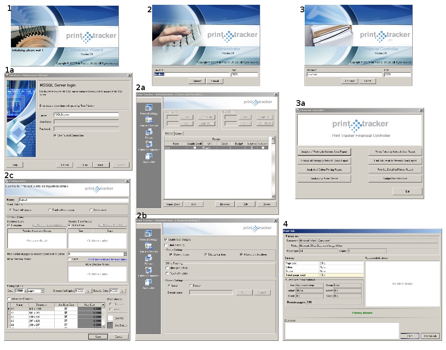
Task: Click Server IP field on Administrator login
Action: pyautogui.click(x=192, y=74)
